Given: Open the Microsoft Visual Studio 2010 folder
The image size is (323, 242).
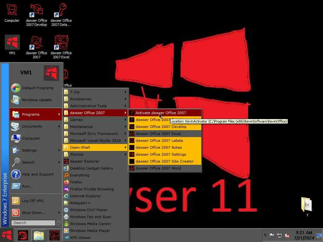Looking at the screenshot, I should [96, 141].
